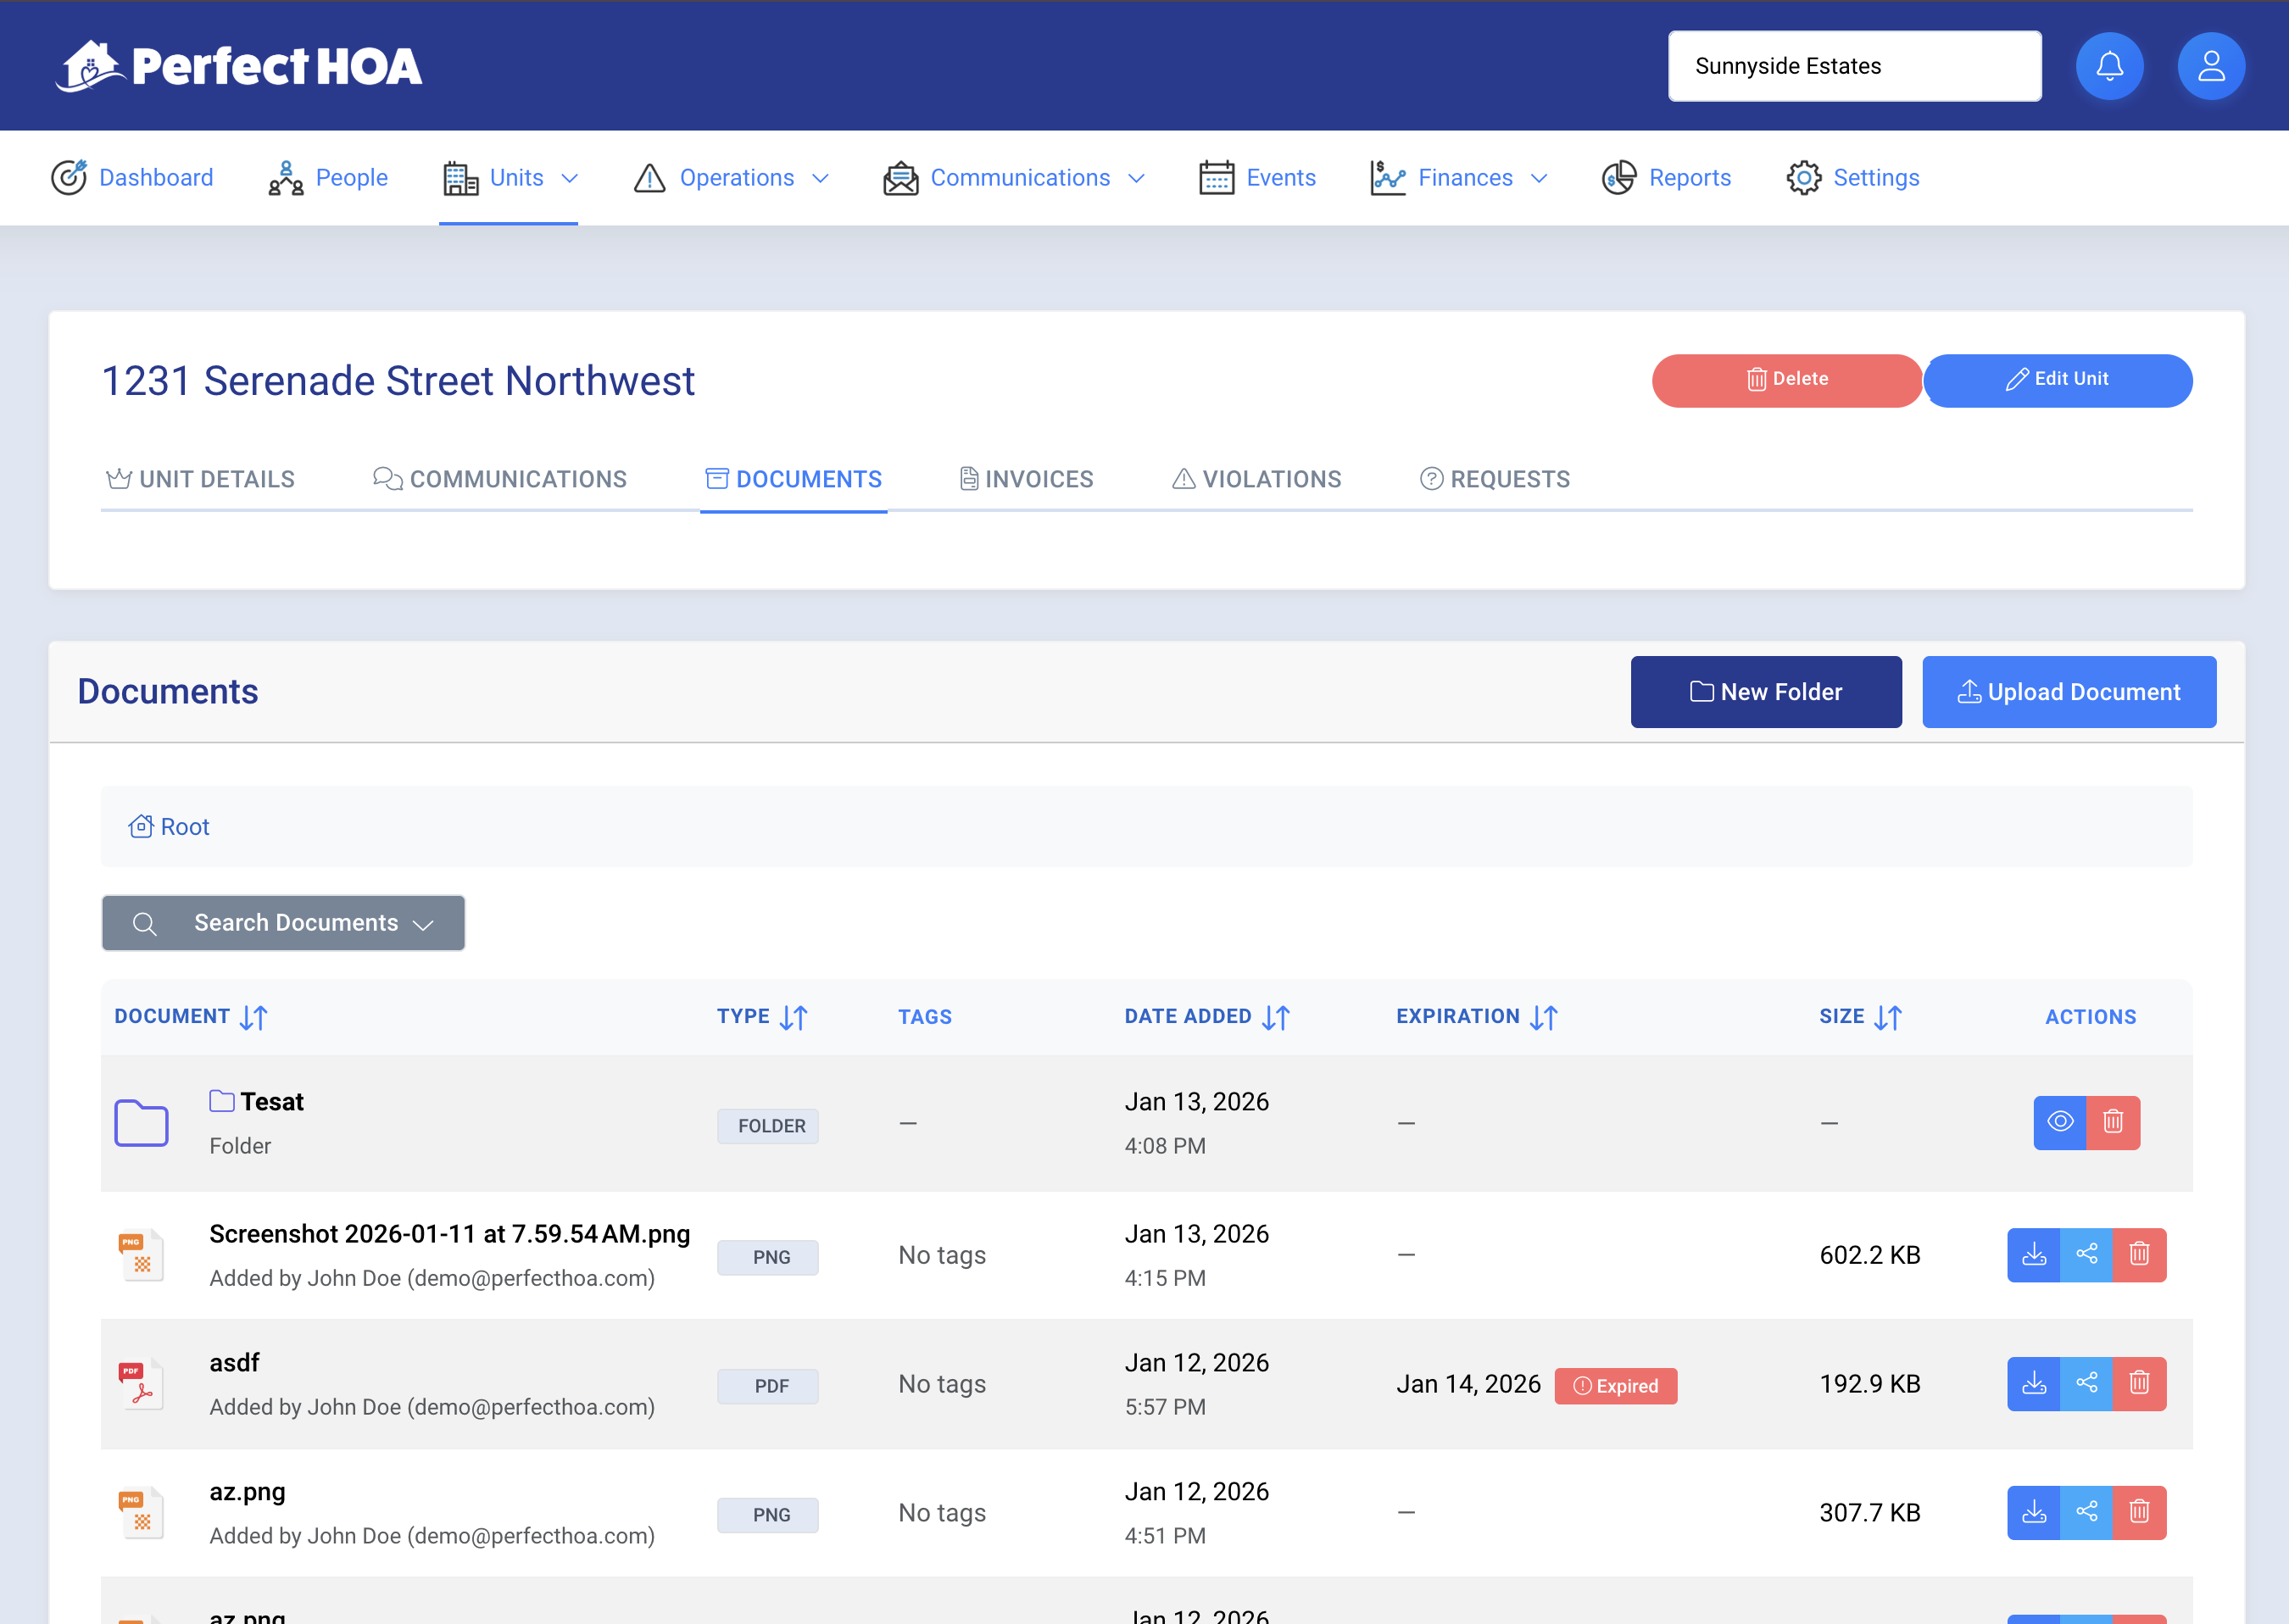Click the asdf PDF file icon
Screen dimensions: 2289x1624
pos(141,1384)
